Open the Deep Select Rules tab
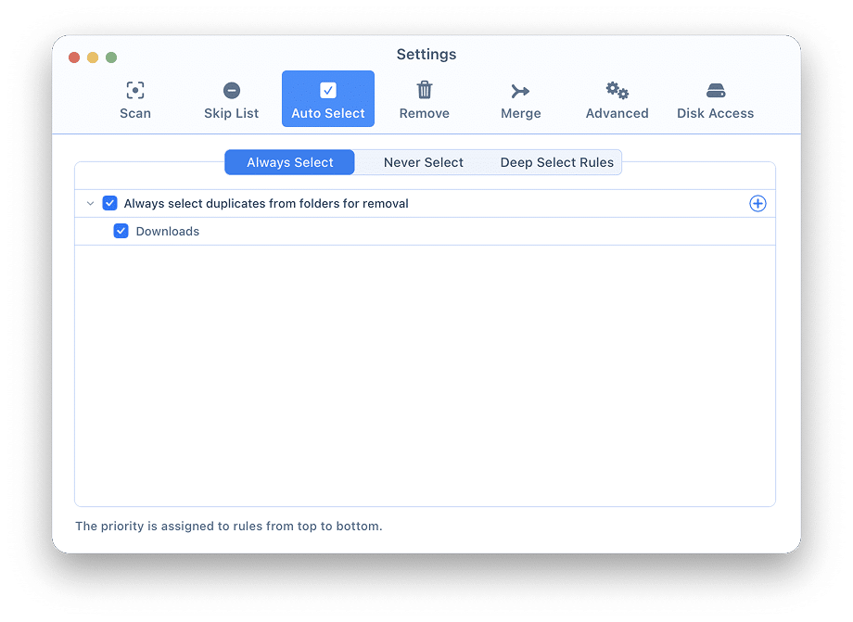The height and width of the screenshot is (622, 853). [x=556, y=162]
